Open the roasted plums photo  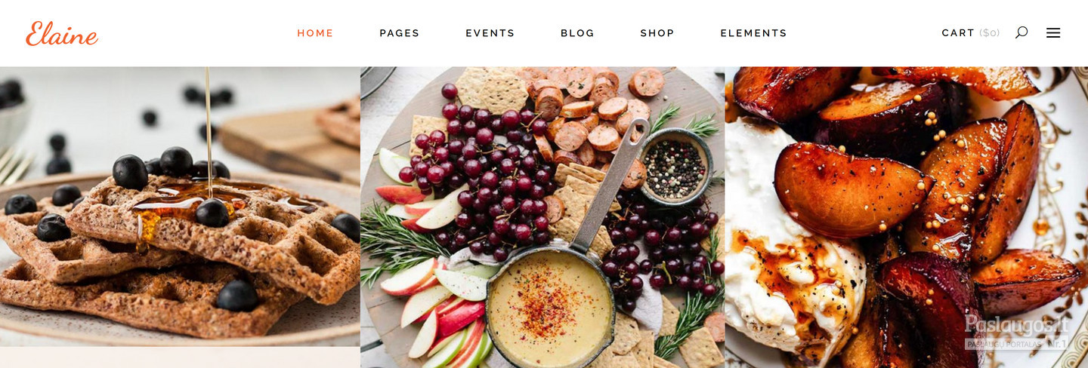point(907,217)
